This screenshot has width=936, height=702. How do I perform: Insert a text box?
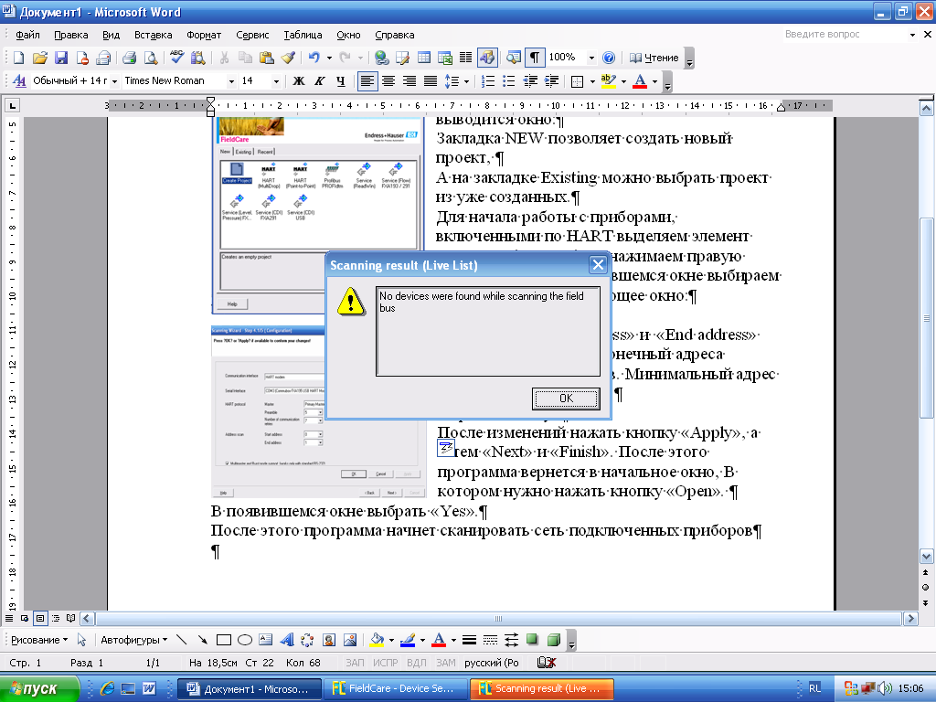point(266,640)
